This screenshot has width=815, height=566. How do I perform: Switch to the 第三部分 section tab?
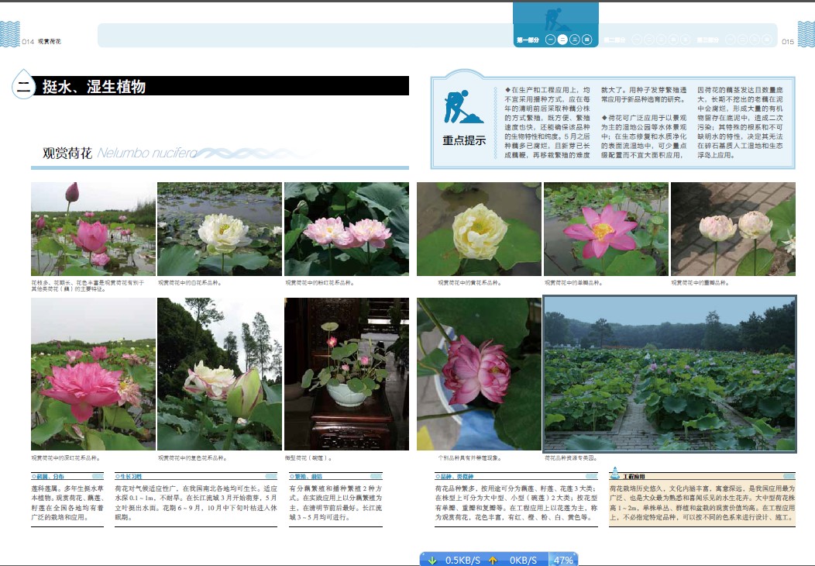pyautogui.click(x=707, y=39)
